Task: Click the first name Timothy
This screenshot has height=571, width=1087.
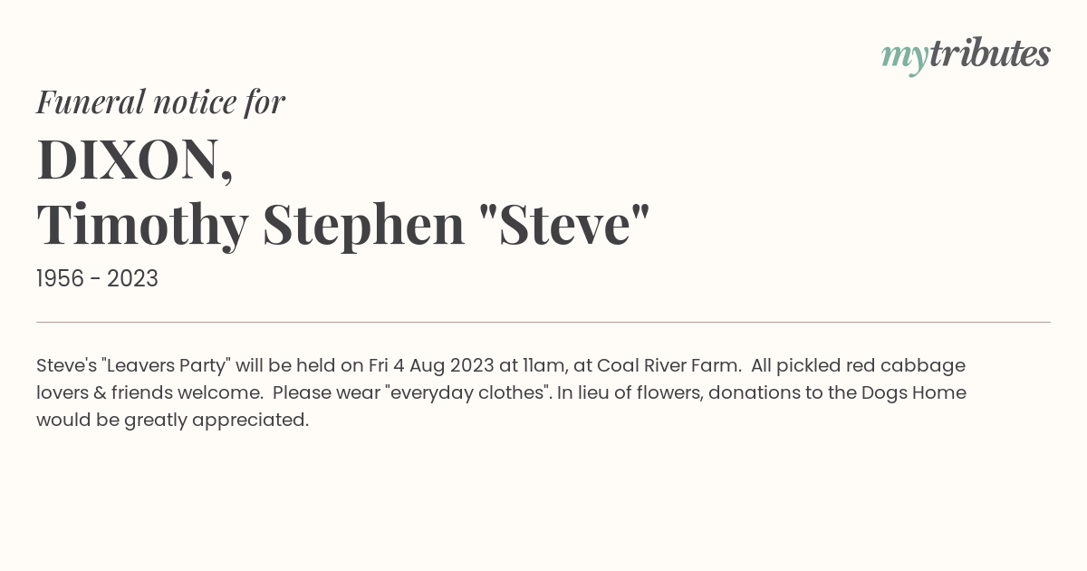Action: [x=142, y=225]
